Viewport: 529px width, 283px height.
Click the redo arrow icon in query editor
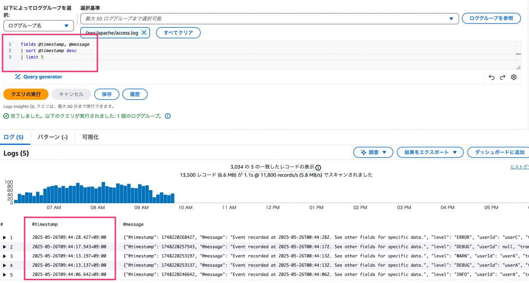(503, 77)
